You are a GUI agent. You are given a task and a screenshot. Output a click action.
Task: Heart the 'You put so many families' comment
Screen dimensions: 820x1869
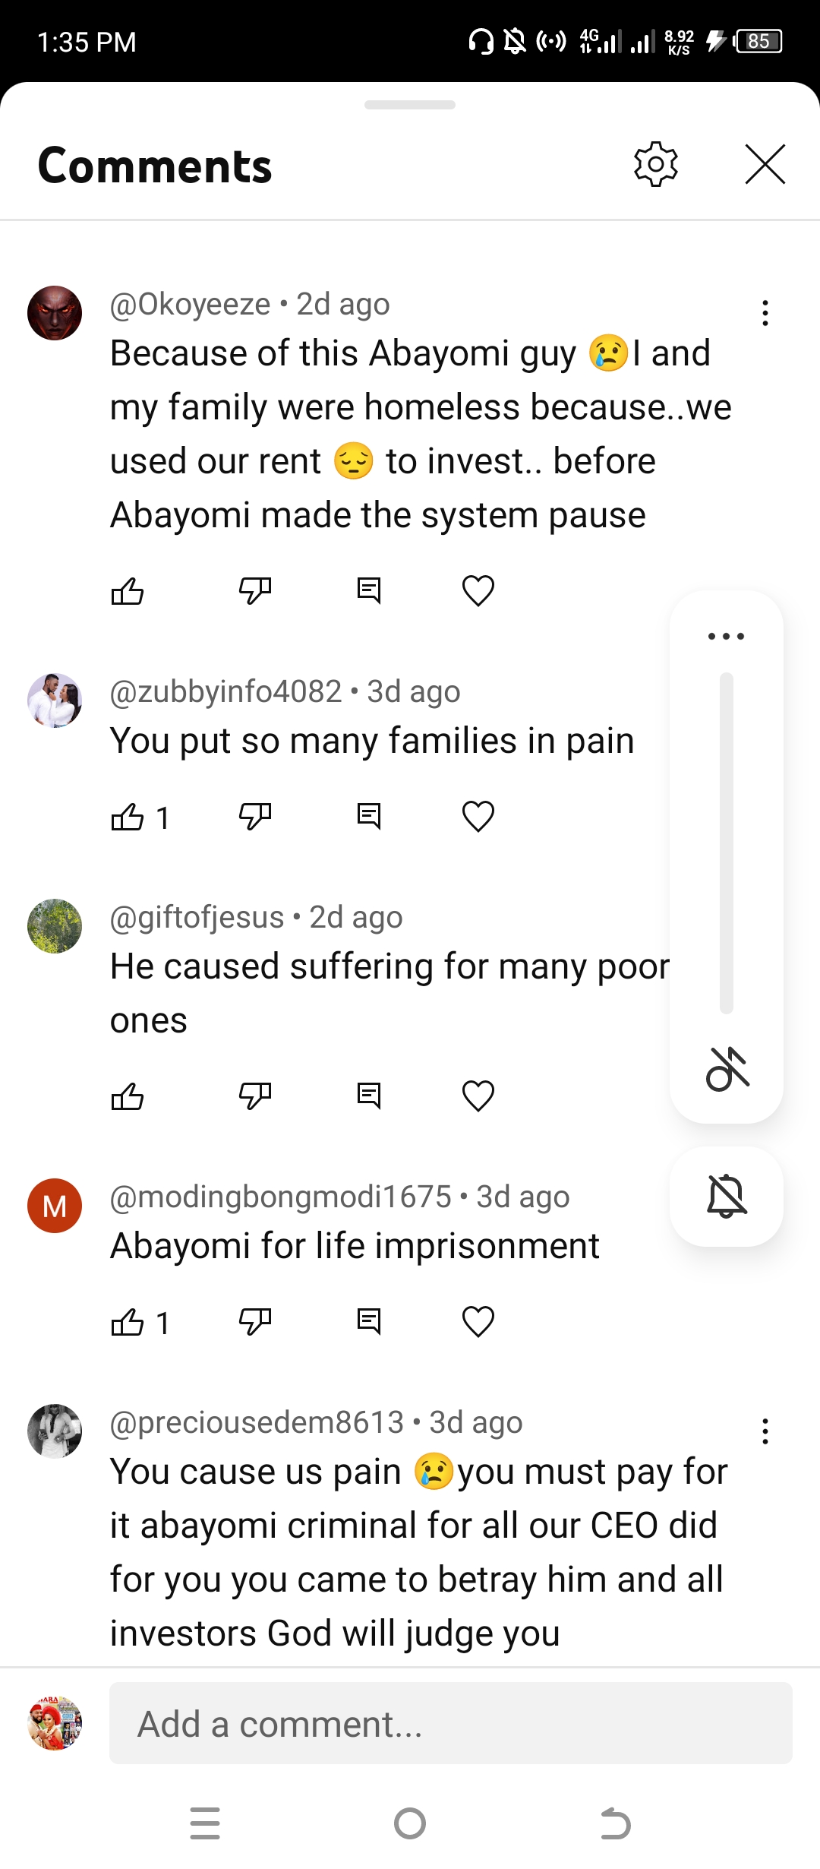(478, 817)
